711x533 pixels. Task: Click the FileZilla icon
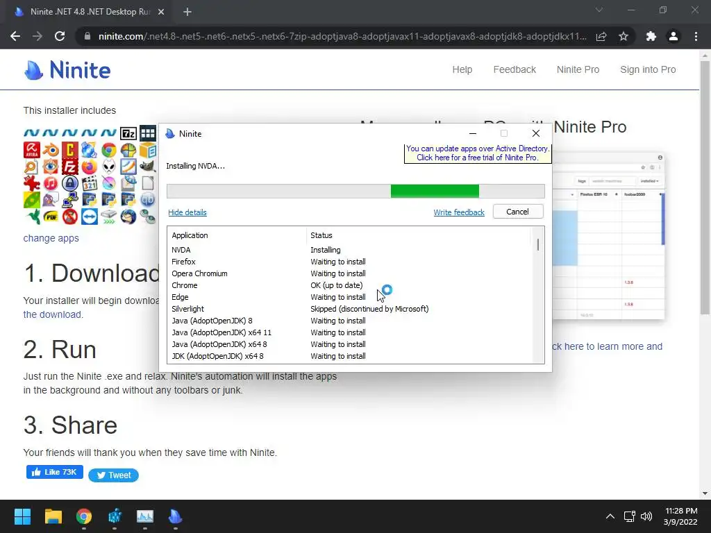pos(70,167)
